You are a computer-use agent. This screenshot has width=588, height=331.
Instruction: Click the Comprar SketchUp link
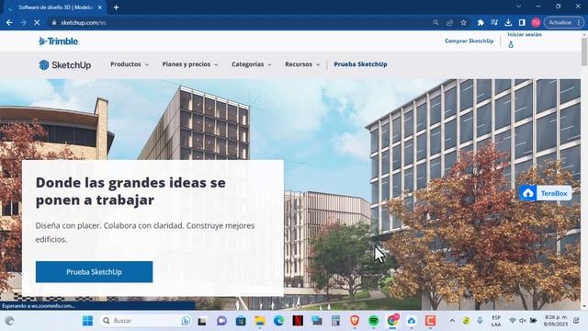(x=469, y=40)
